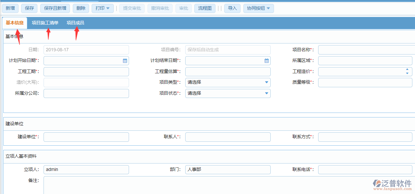Viewport: 415px width, 194px height.
Task: Open the calendar picker for 计划结束日期
Action: point(266,60)
